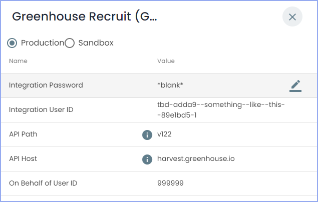Close the Greenhouse Recruit dialog
Image resolution: width=318 pixels, height=202 pixels.
(292, 17)
